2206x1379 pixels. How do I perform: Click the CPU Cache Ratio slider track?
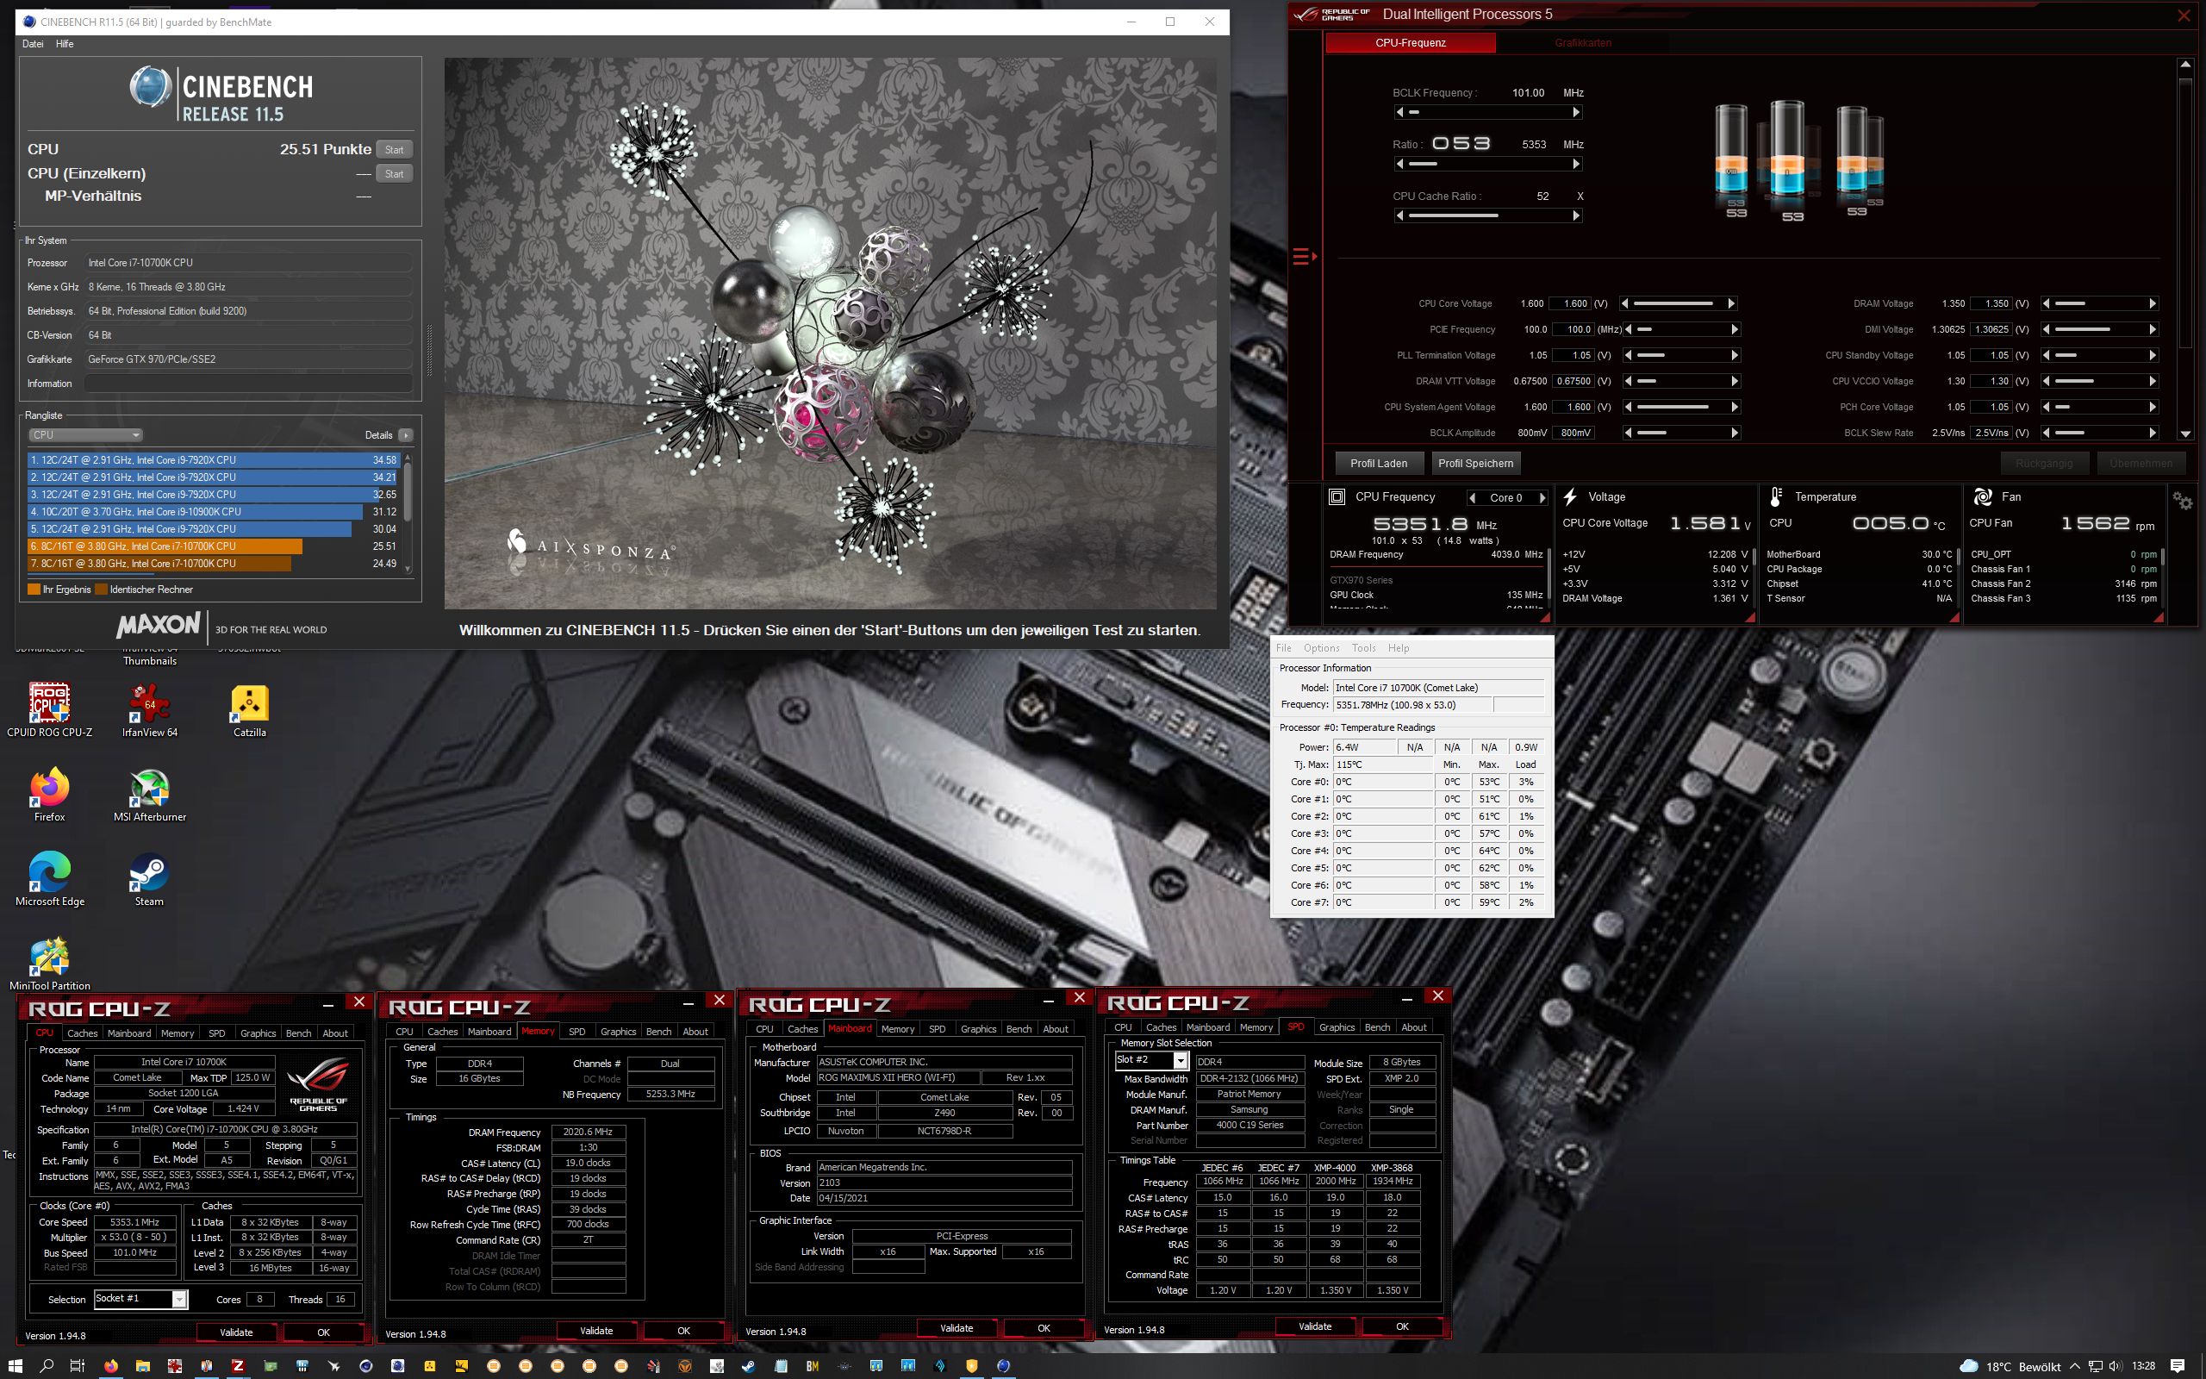coord(1487,216)
